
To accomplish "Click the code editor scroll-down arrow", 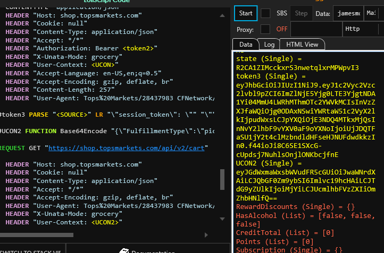I will [x=222, y=219].
